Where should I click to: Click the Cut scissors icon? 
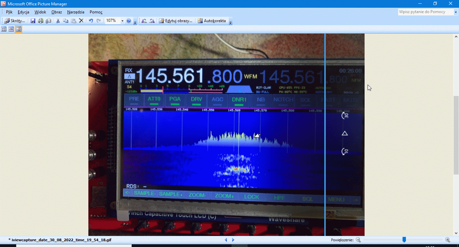[58, 21]
